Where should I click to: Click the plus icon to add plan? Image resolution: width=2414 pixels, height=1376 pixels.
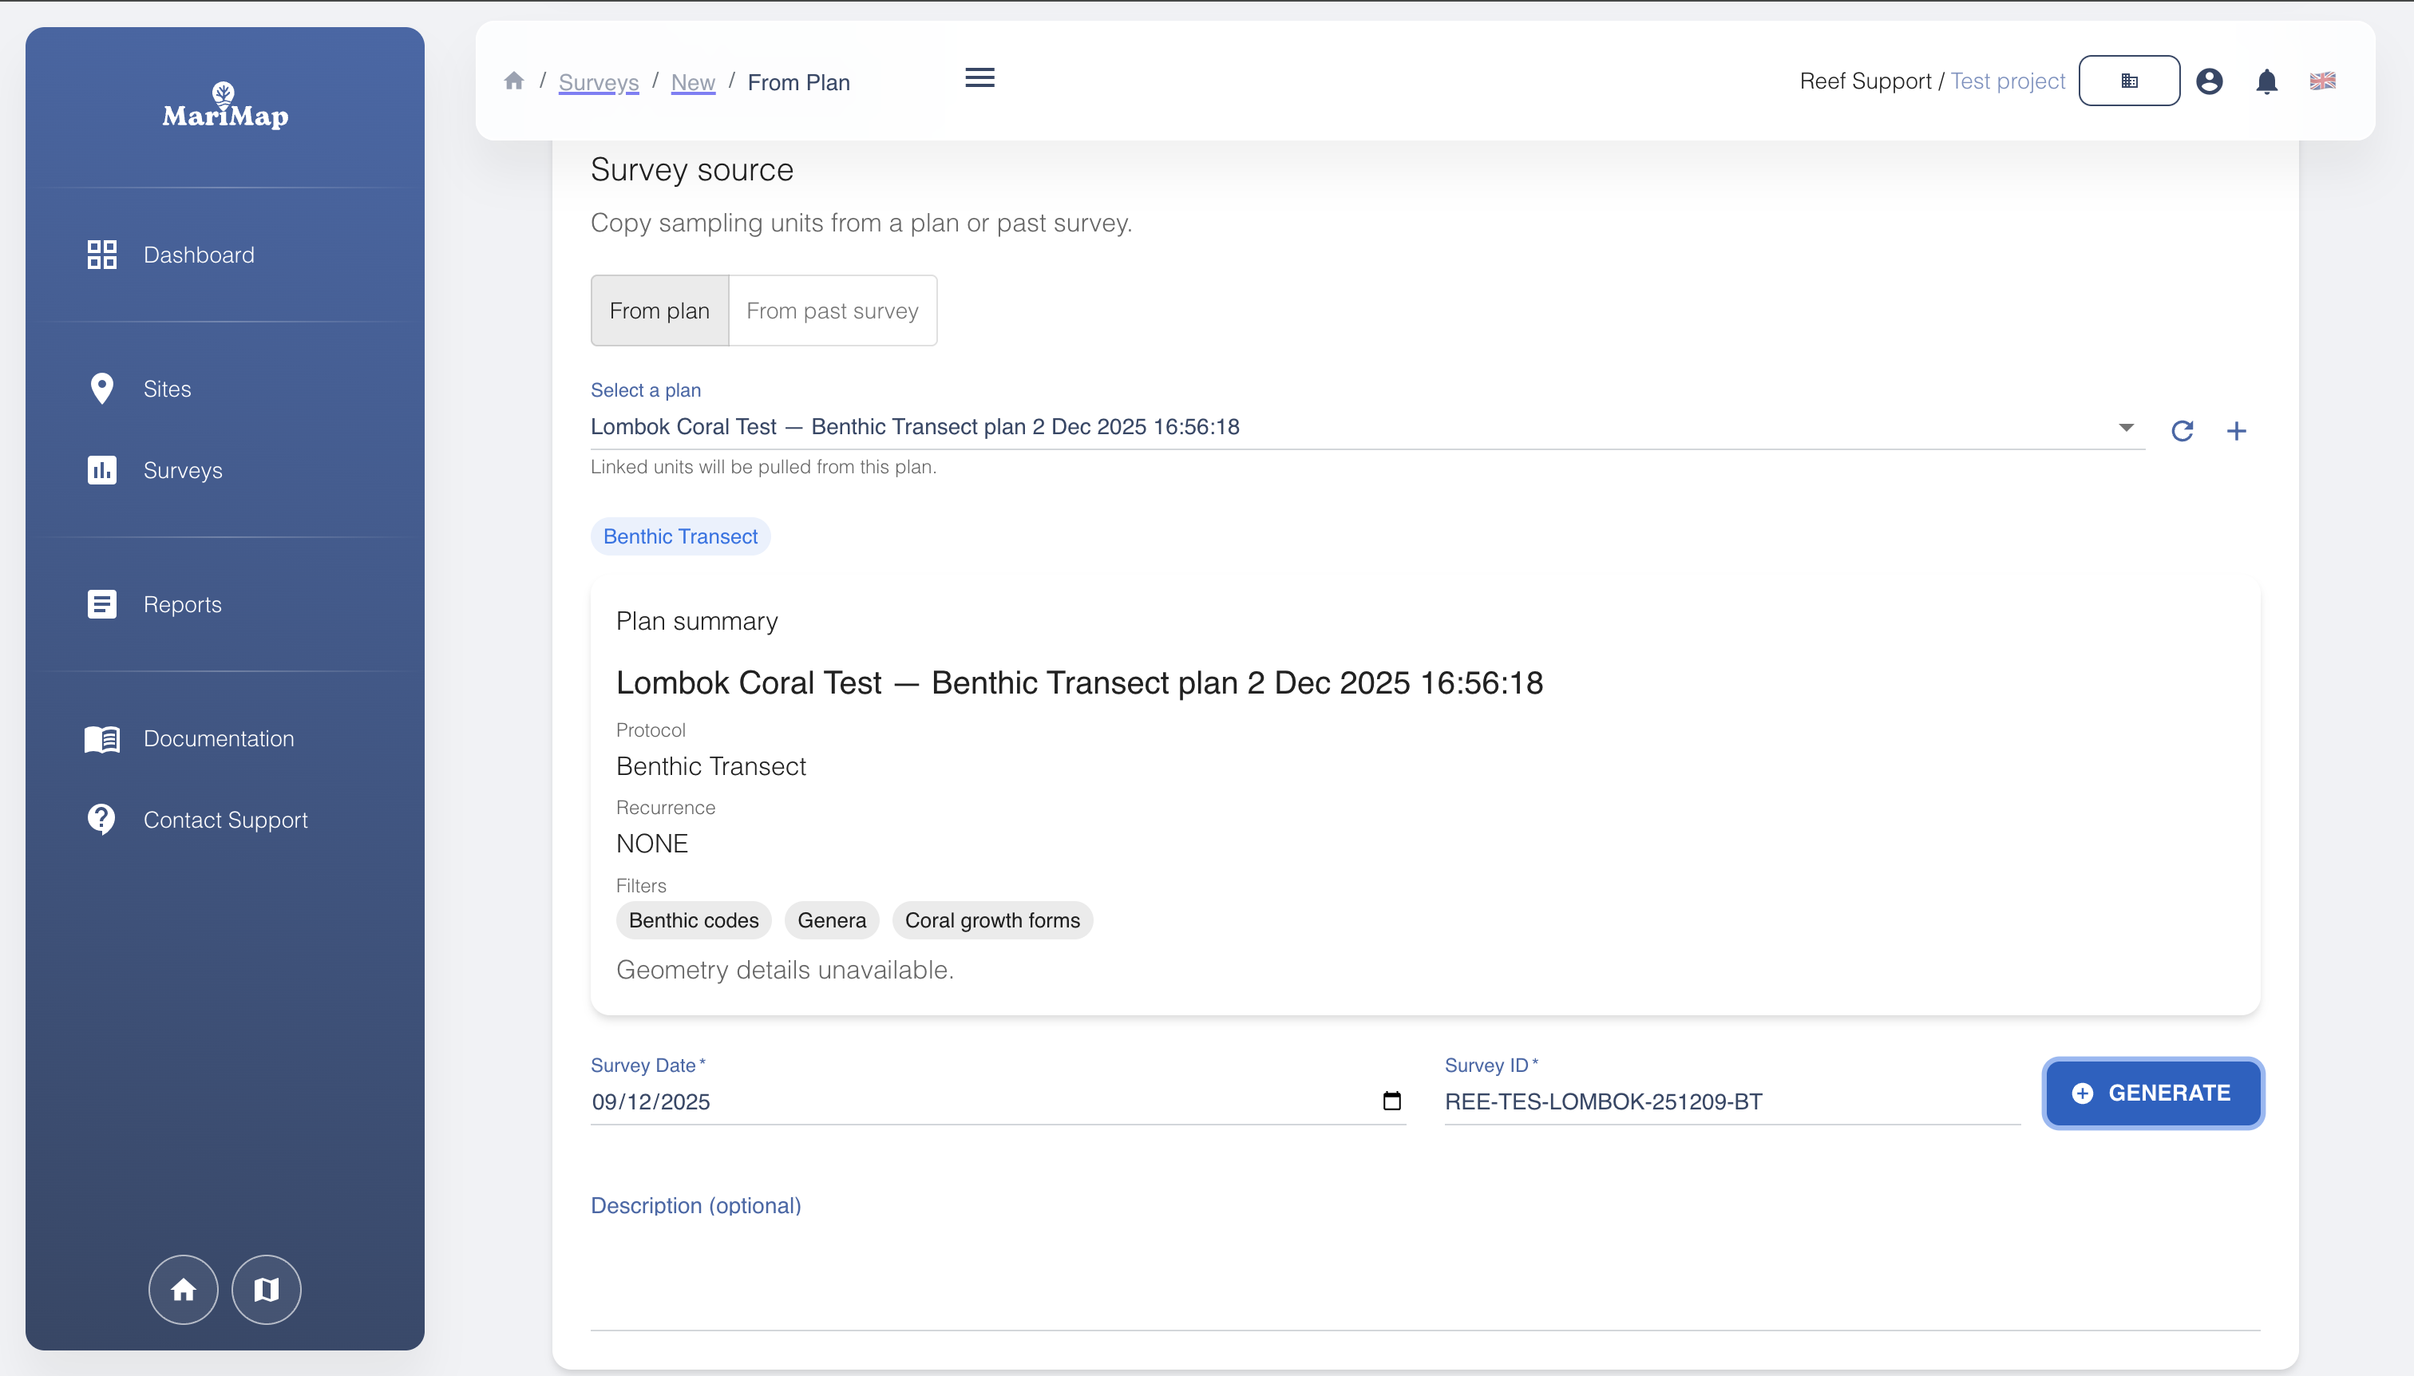click(2236, 431)
